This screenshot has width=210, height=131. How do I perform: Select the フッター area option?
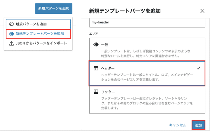point(147,100)
